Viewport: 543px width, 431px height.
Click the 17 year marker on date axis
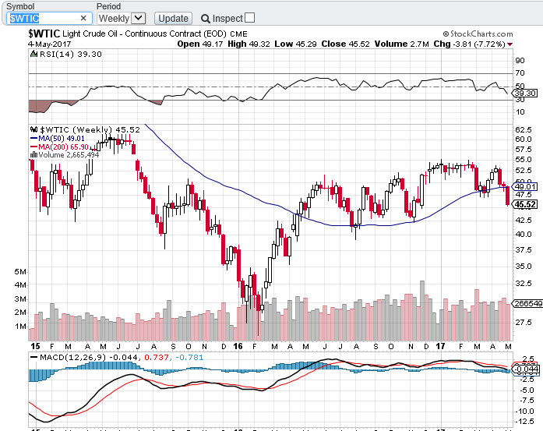click(440, 346)
